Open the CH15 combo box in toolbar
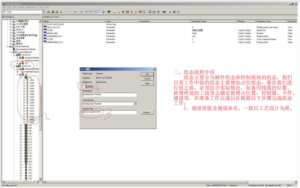Screen dimensions: 300x188 (x=43, y=12)
